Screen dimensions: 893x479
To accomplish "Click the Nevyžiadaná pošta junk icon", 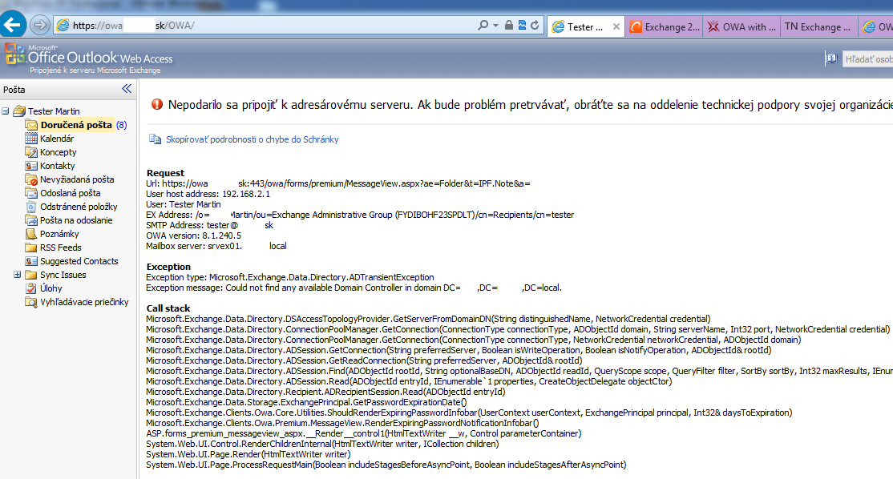I will click(x=31, y=179).
